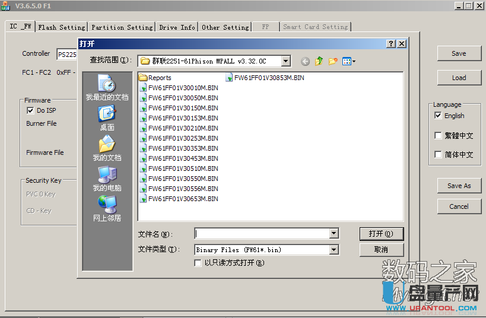
Task: Check the 简体中文 language checkbox
Action: [x=438, y=154]
